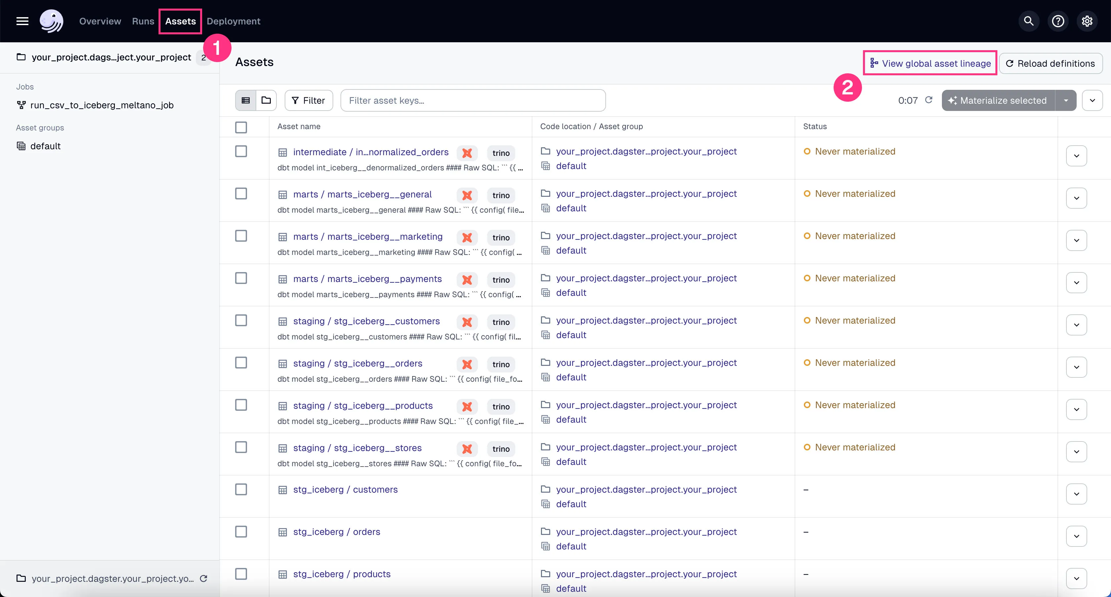Click dbt icon on marts_iceberg__marketing row
Viewport: 1111px width, 597px height.
pos(467,237)
